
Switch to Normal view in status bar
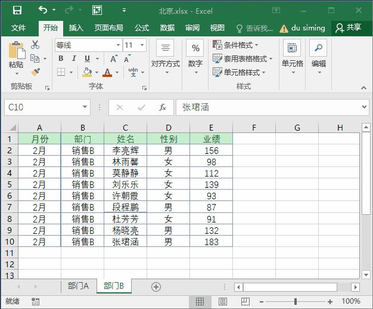click(200, 302)
